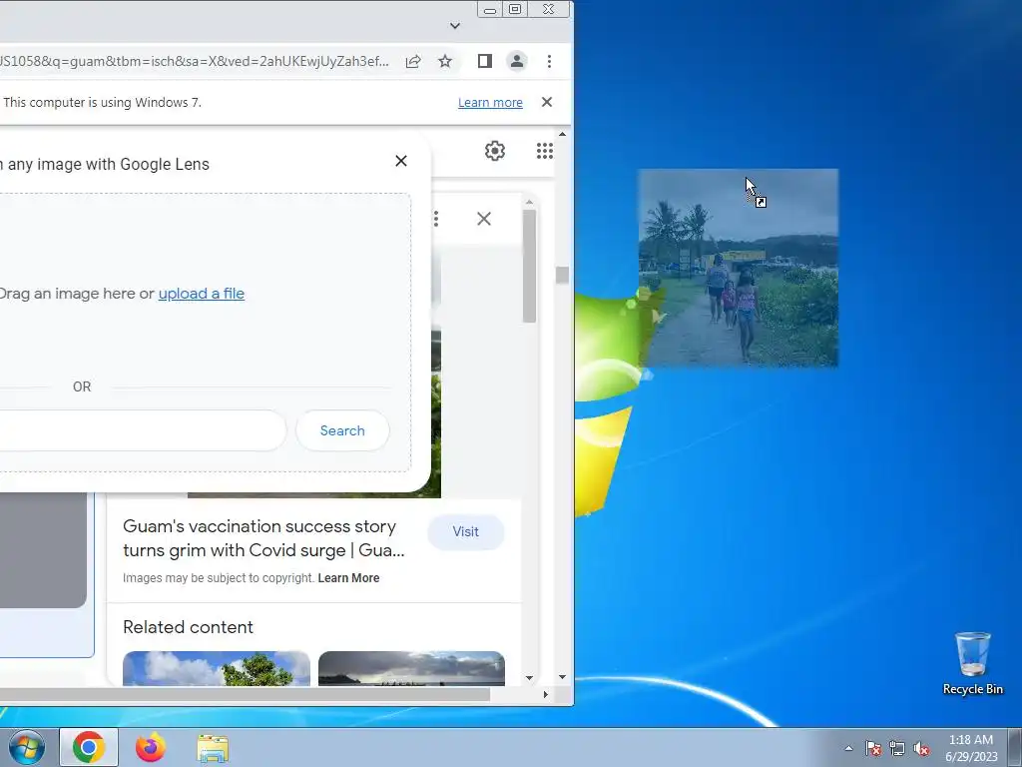Open Chrome's three-dot menu
Image resolution: width=1022 pixels, height=767 pixels.
click(550, 61)
